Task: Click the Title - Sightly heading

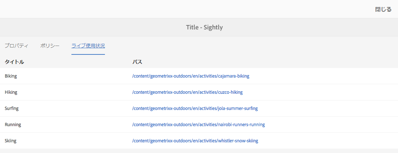Action: coord(204,27)
